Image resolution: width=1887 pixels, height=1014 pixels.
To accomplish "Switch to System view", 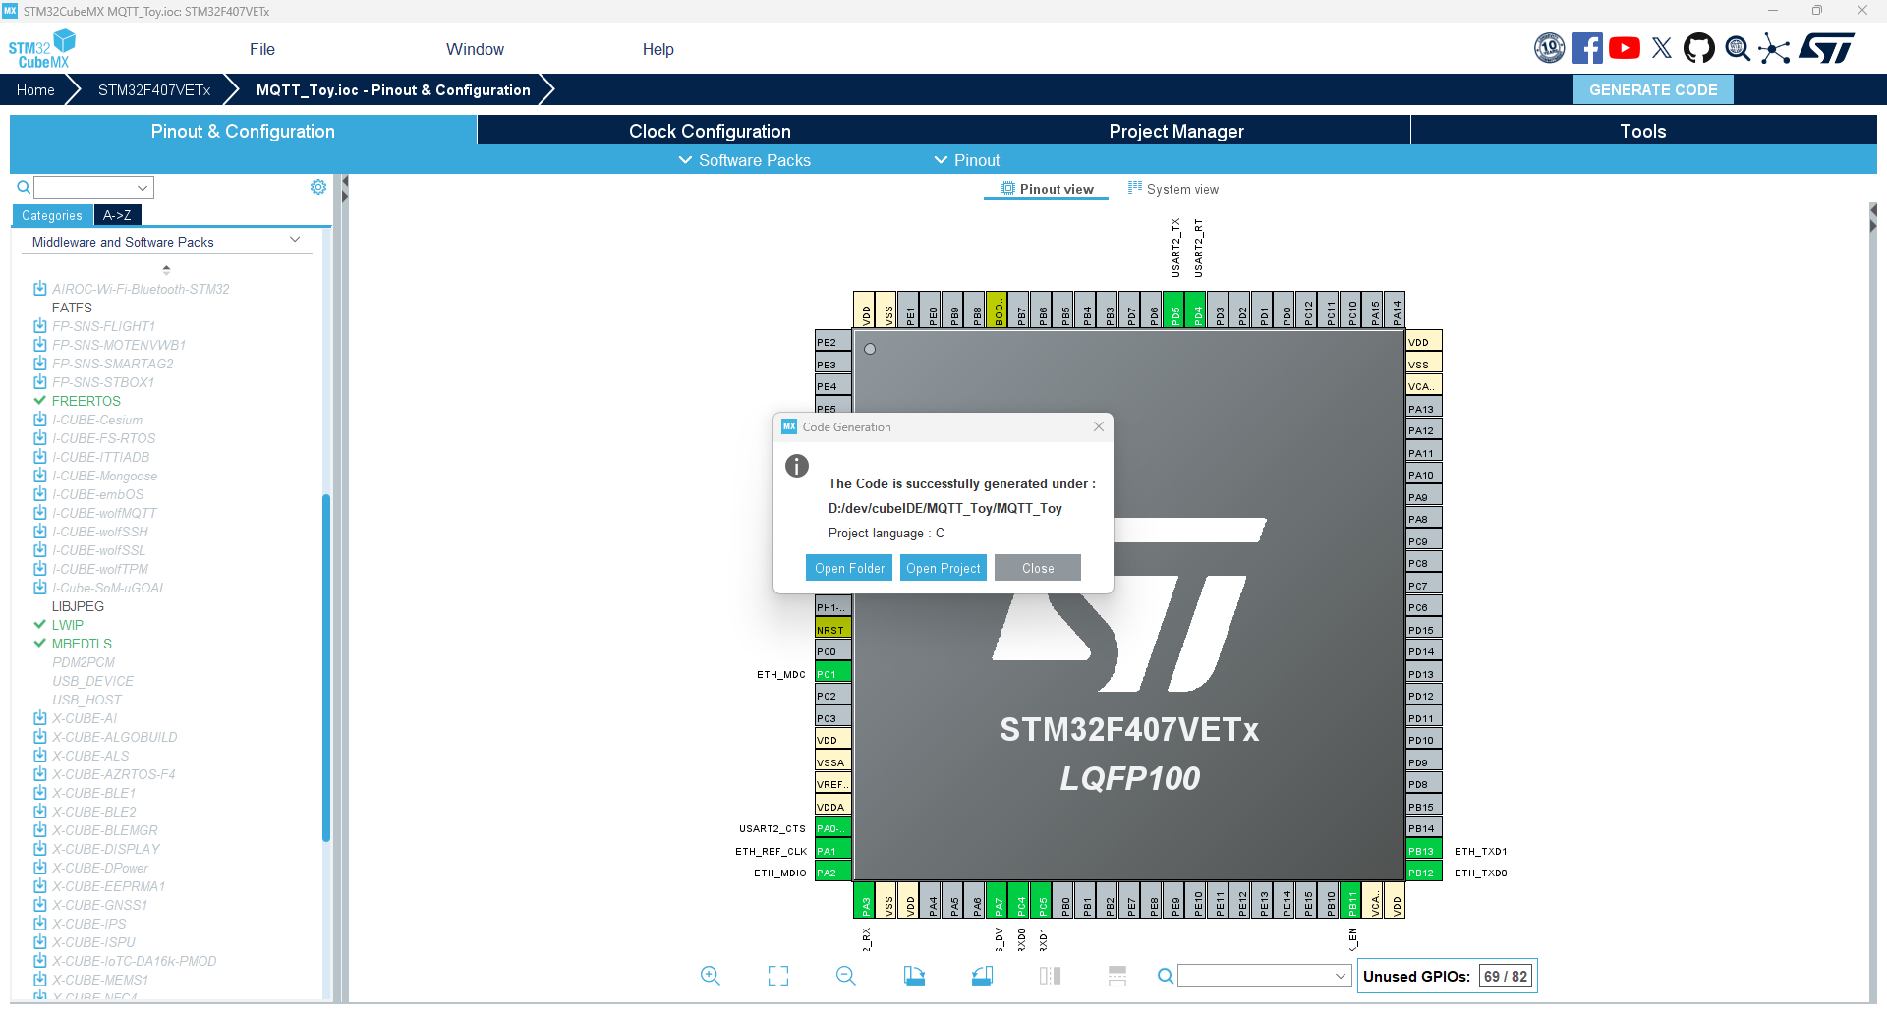I will pos(1173,189).
